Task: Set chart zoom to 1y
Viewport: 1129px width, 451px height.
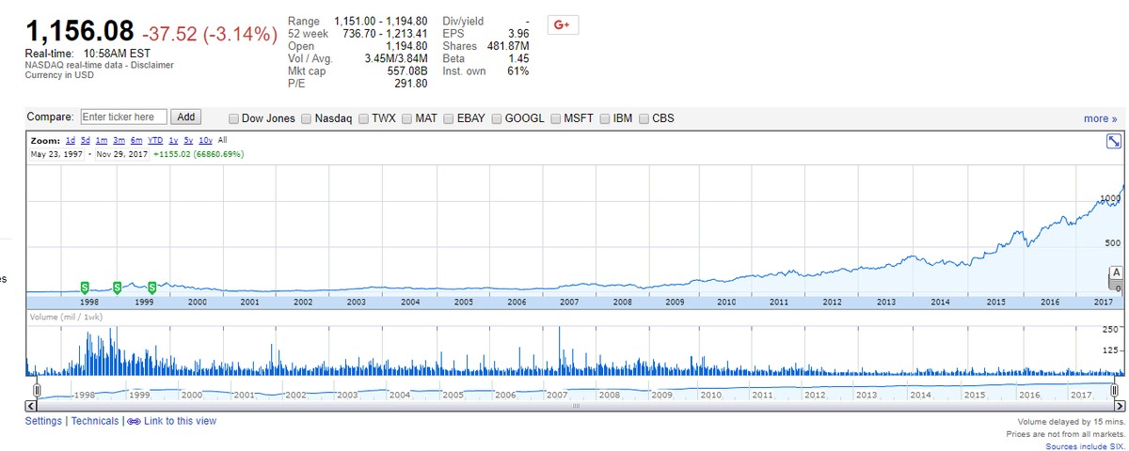Action: point(173,140)
